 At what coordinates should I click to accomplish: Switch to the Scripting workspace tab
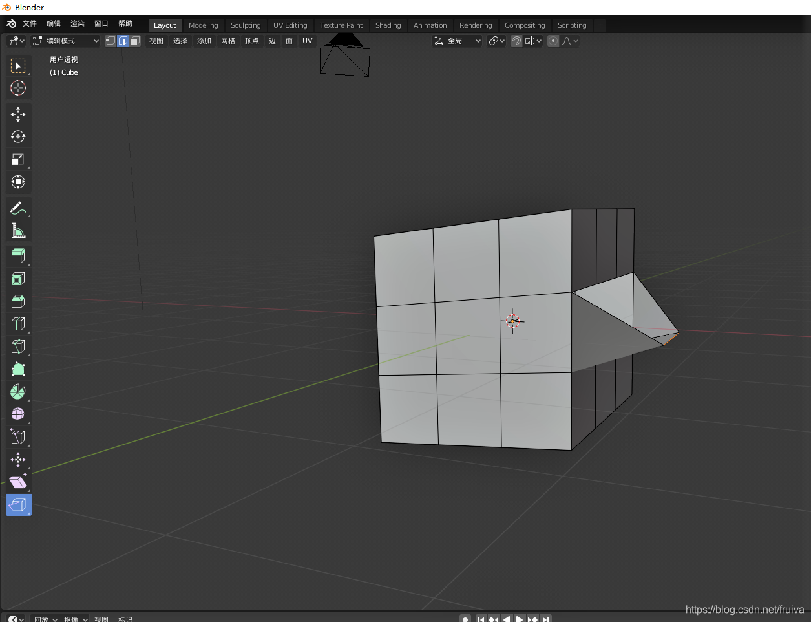click(x=572, y=25)
